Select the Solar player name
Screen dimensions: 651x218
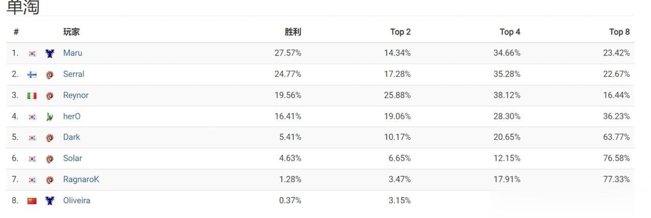point(72,158)
